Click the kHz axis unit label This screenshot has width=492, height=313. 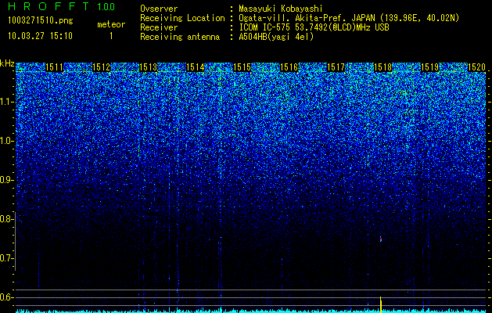pos(7,63)
